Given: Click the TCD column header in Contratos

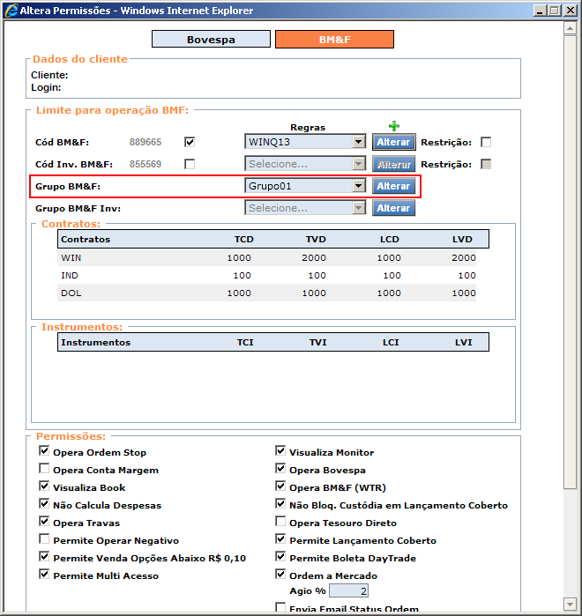Looking at the screenshot, I should click(243, 239).
